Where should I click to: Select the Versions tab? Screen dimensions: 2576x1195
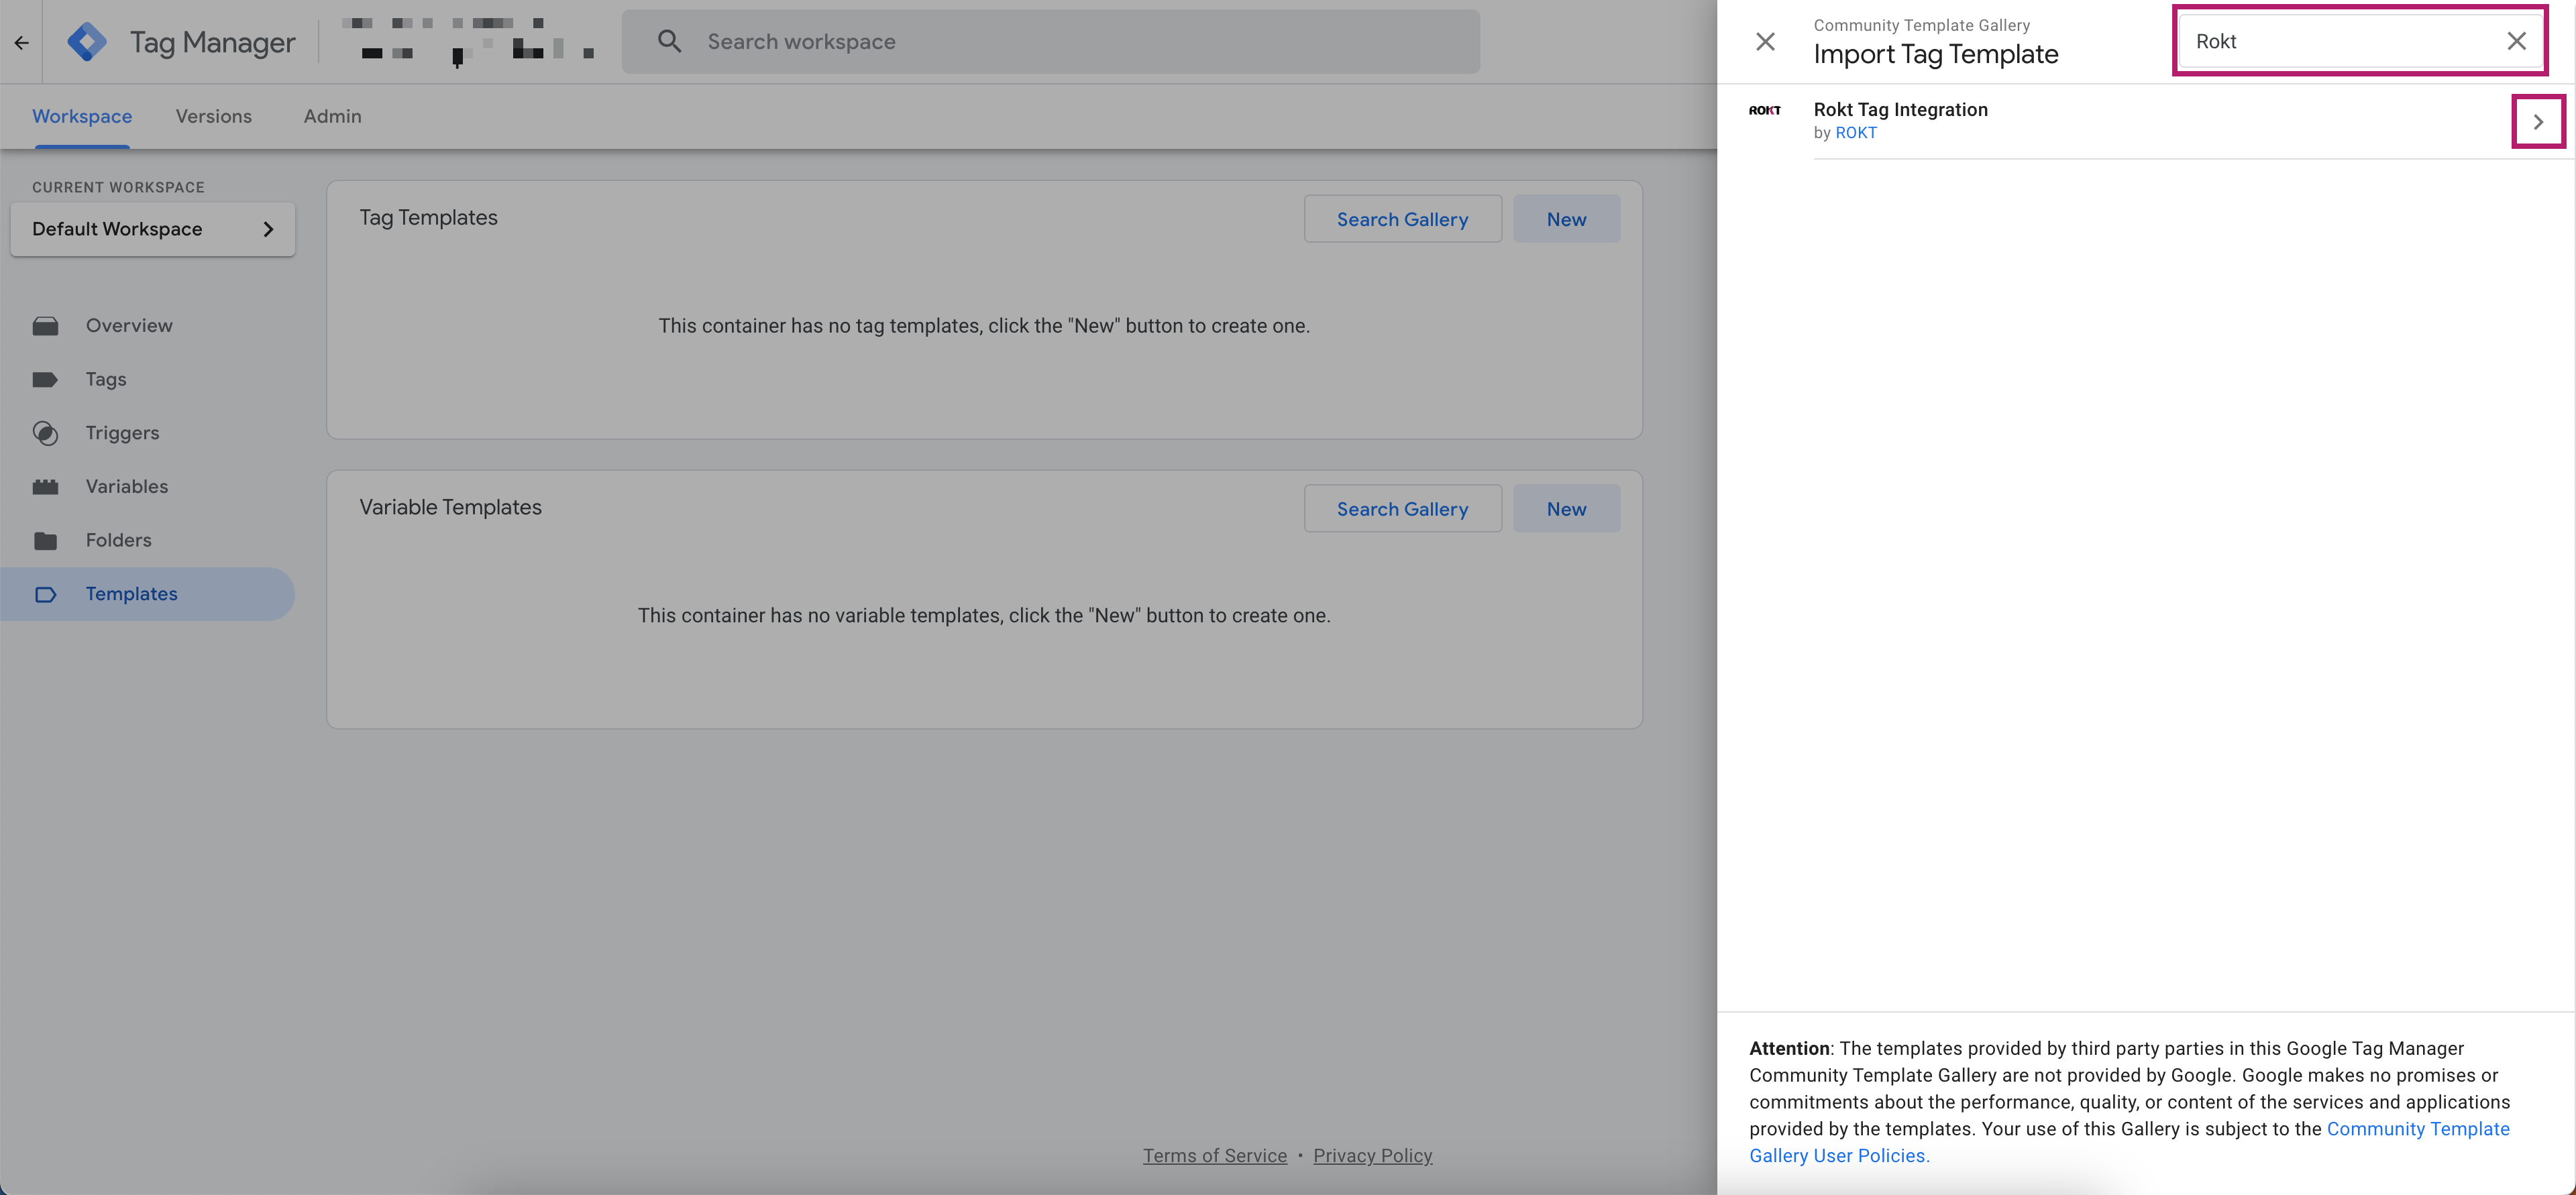click(213, 117)
